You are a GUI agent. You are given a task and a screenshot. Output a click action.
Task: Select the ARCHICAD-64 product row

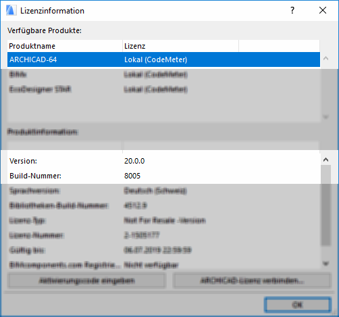click(x=163, y=59)
